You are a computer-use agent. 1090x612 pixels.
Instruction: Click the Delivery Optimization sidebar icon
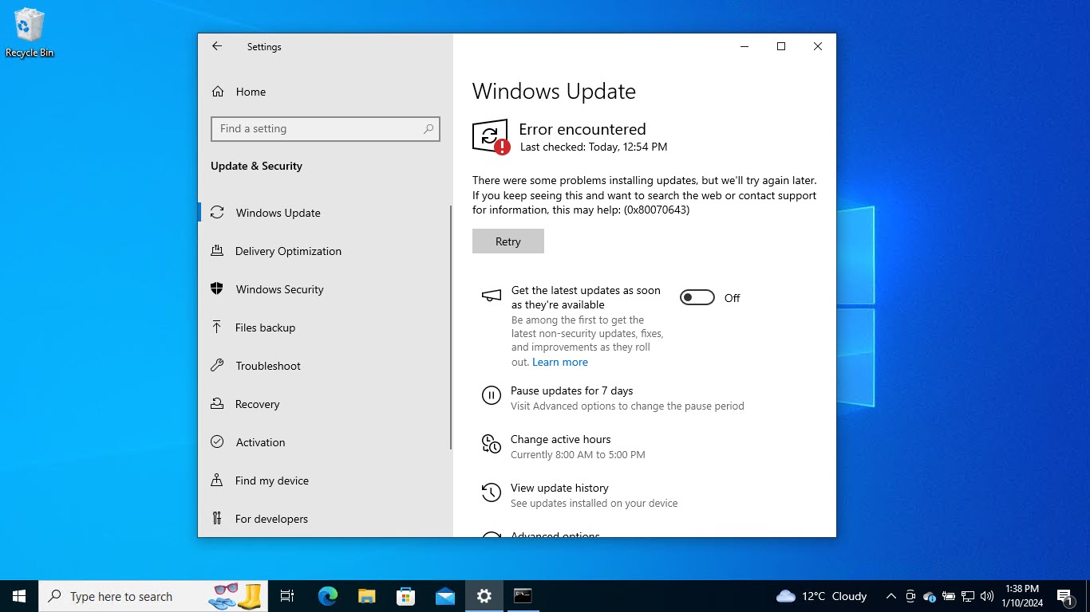point(217,250)
